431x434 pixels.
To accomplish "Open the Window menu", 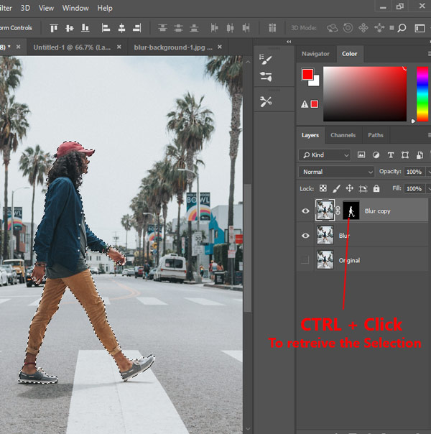I will [75, 8].
